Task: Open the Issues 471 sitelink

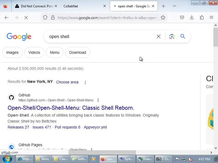Action: click(42, 127)
